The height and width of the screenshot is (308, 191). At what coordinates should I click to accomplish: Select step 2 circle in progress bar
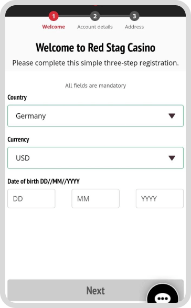pyautogui.click(x=95, y=16)
